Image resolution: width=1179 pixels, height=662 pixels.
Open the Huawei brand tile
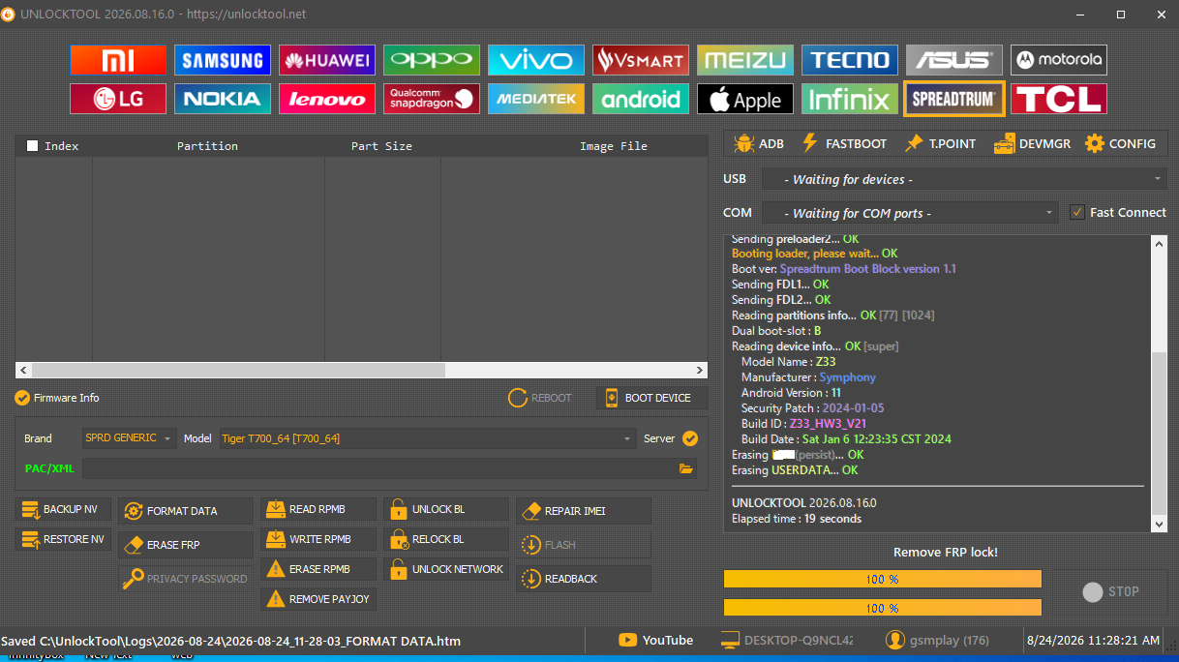coord(327,60)
